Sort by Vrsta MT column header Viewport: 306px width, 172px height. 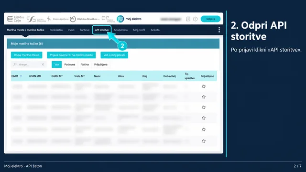pyautogui.click(x=79, y=76)
